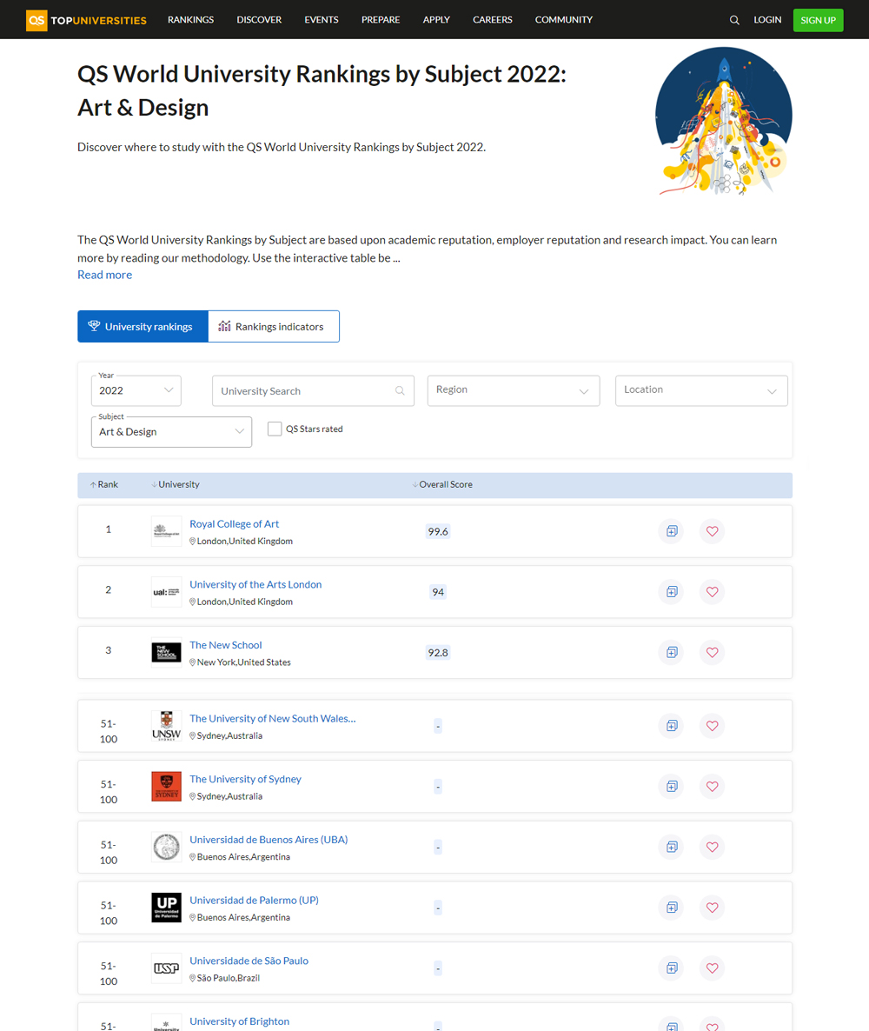Switch to Rankings indicators tab
This screenshot has height=1031, width=869.
tap(274, 326)
